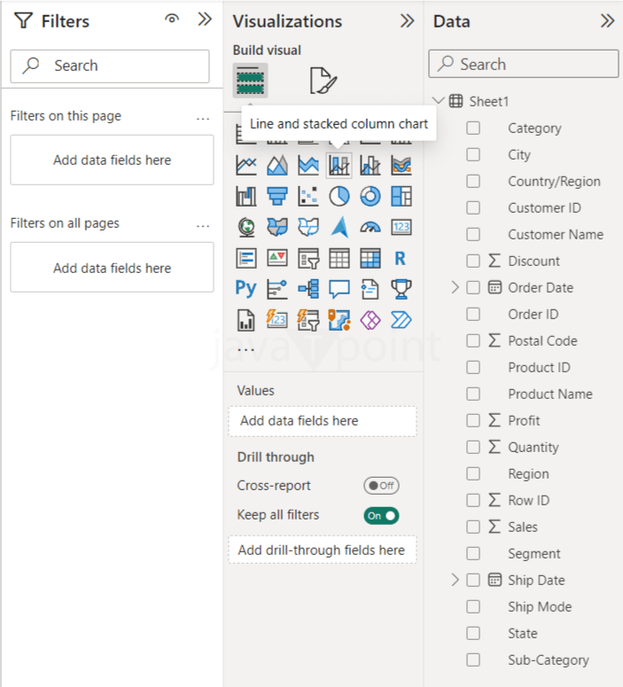Viewport: 623px width, 687px height.
Task: Insert the Matrix visual
Action: (x=370, y=259)
